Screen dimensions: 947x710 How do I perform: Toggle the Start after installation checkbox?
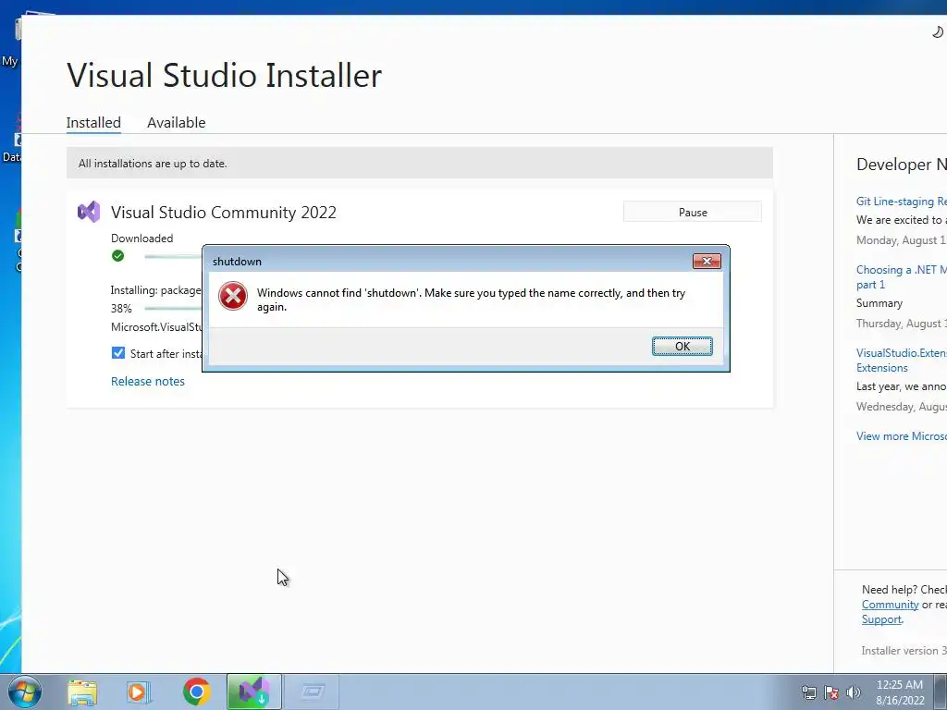click(118, 353)
